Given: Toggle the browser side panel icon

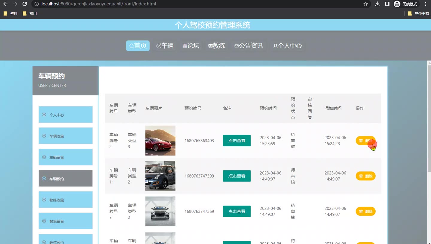Looking at the screenshot, I should pyautogui.click(x=387, y=4).
